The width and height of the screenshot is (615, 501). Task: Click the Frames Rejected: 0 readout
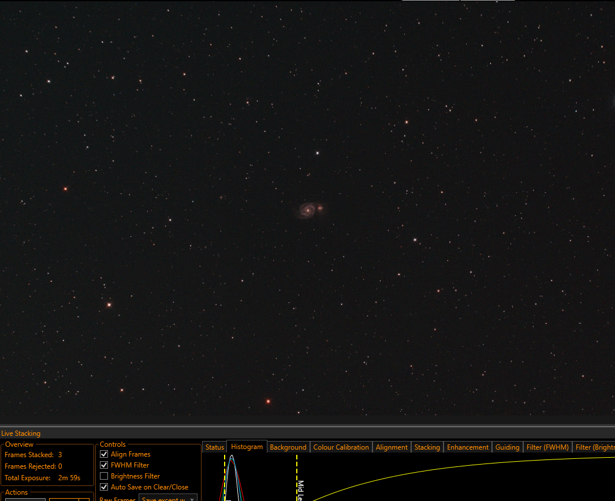(x=33, y=466)
